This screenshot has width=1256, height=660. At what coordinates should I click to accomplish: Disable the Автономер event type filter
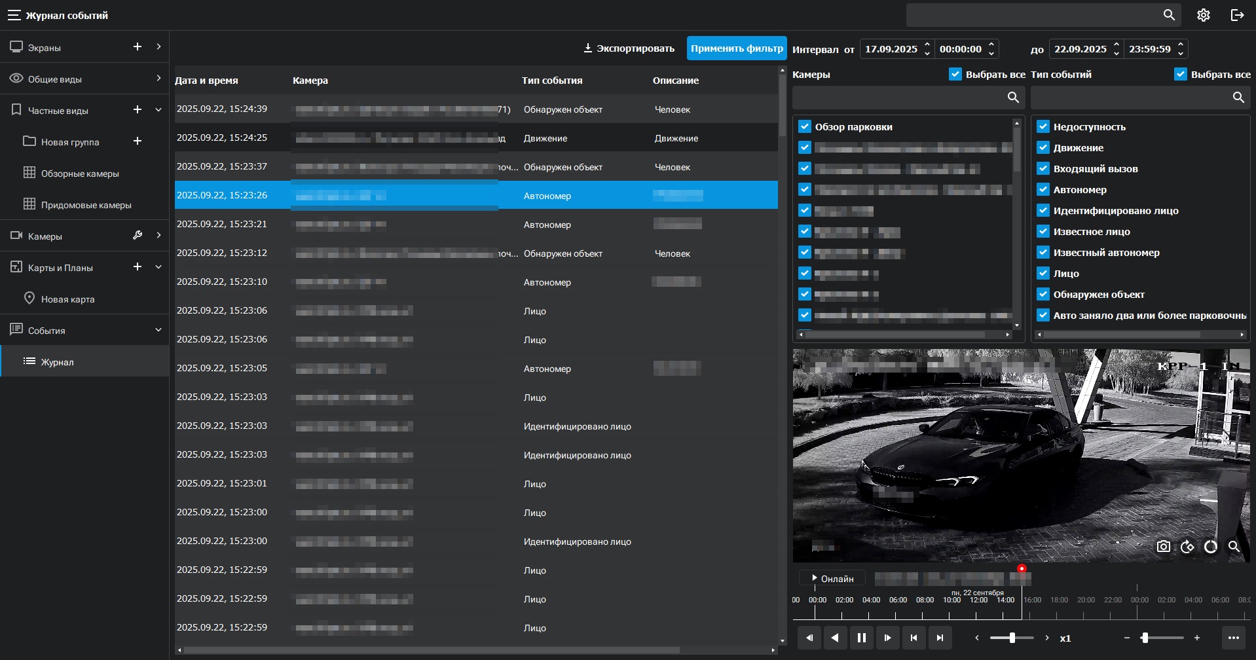(x=1043, y=190)
